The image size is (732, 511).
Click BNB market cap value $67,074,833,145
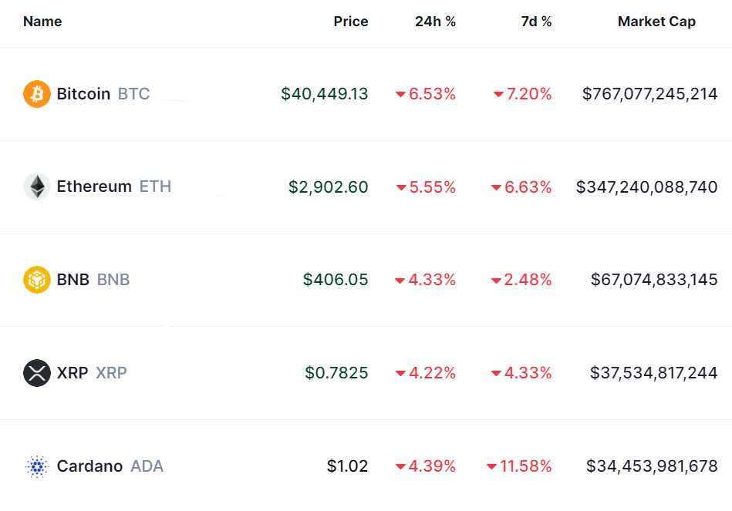pos(654,280)
